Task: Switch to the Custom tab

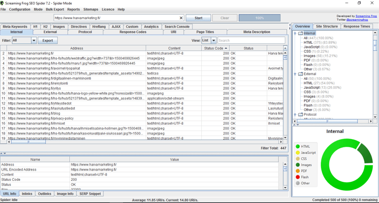Action: [x=132, y=27]
